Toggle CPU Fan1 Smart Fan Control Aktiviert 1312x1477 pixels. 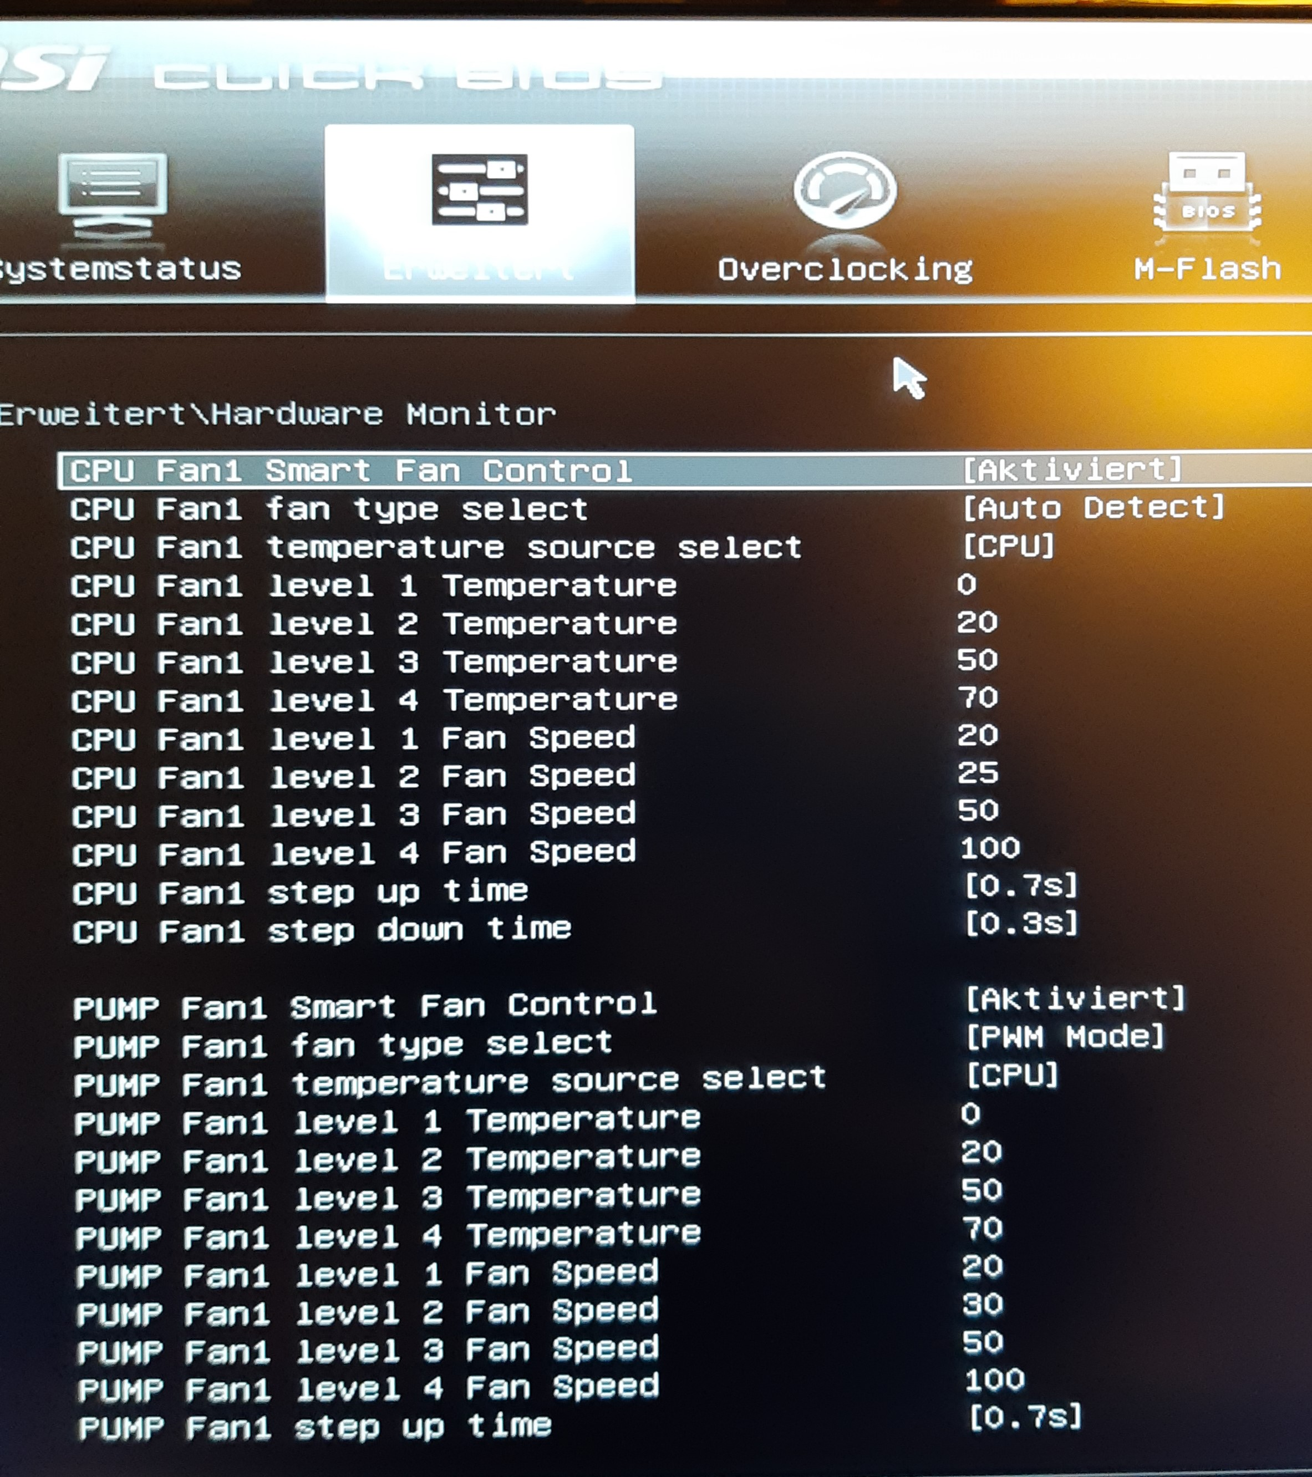1072,470
